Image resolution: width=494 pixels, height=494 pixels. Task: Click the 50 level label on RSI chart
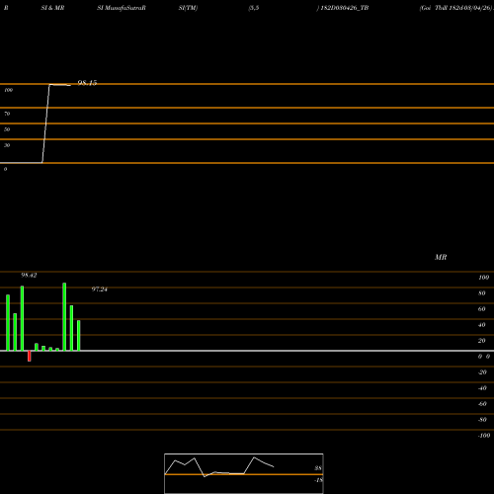[7, 129]
